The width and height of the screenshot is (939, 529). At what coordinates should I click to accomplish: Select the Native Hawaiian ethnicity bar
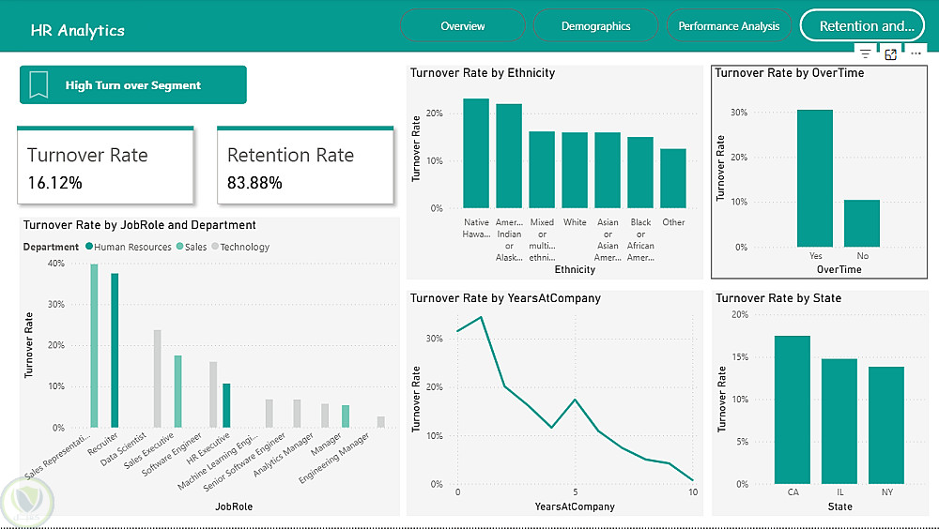[476, 153]
